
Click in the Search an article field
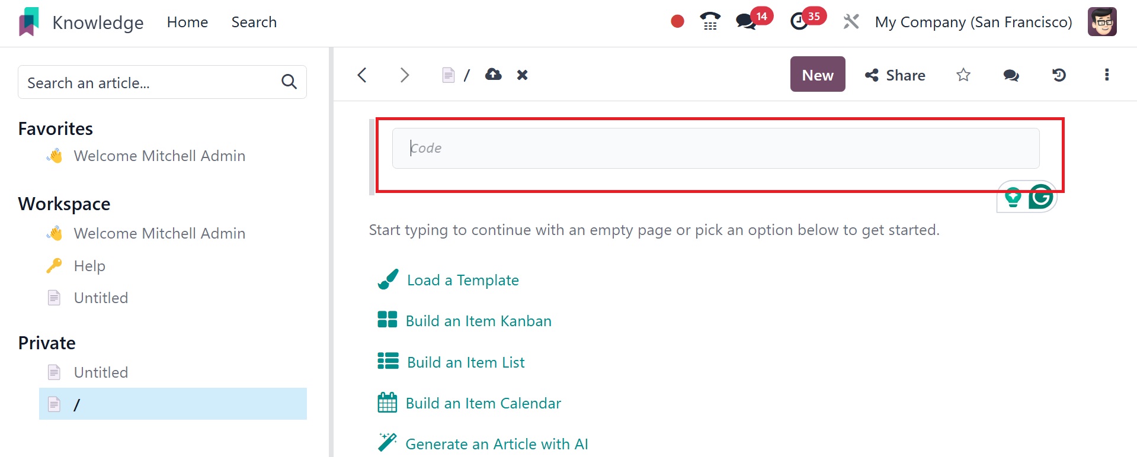151,82
